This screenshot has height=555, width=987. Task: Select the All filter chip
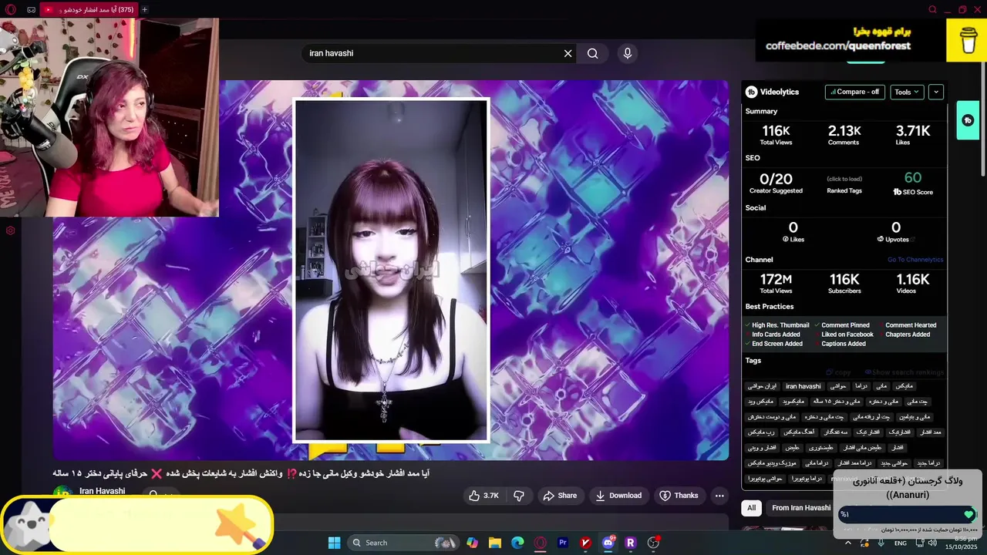[751, 508]
